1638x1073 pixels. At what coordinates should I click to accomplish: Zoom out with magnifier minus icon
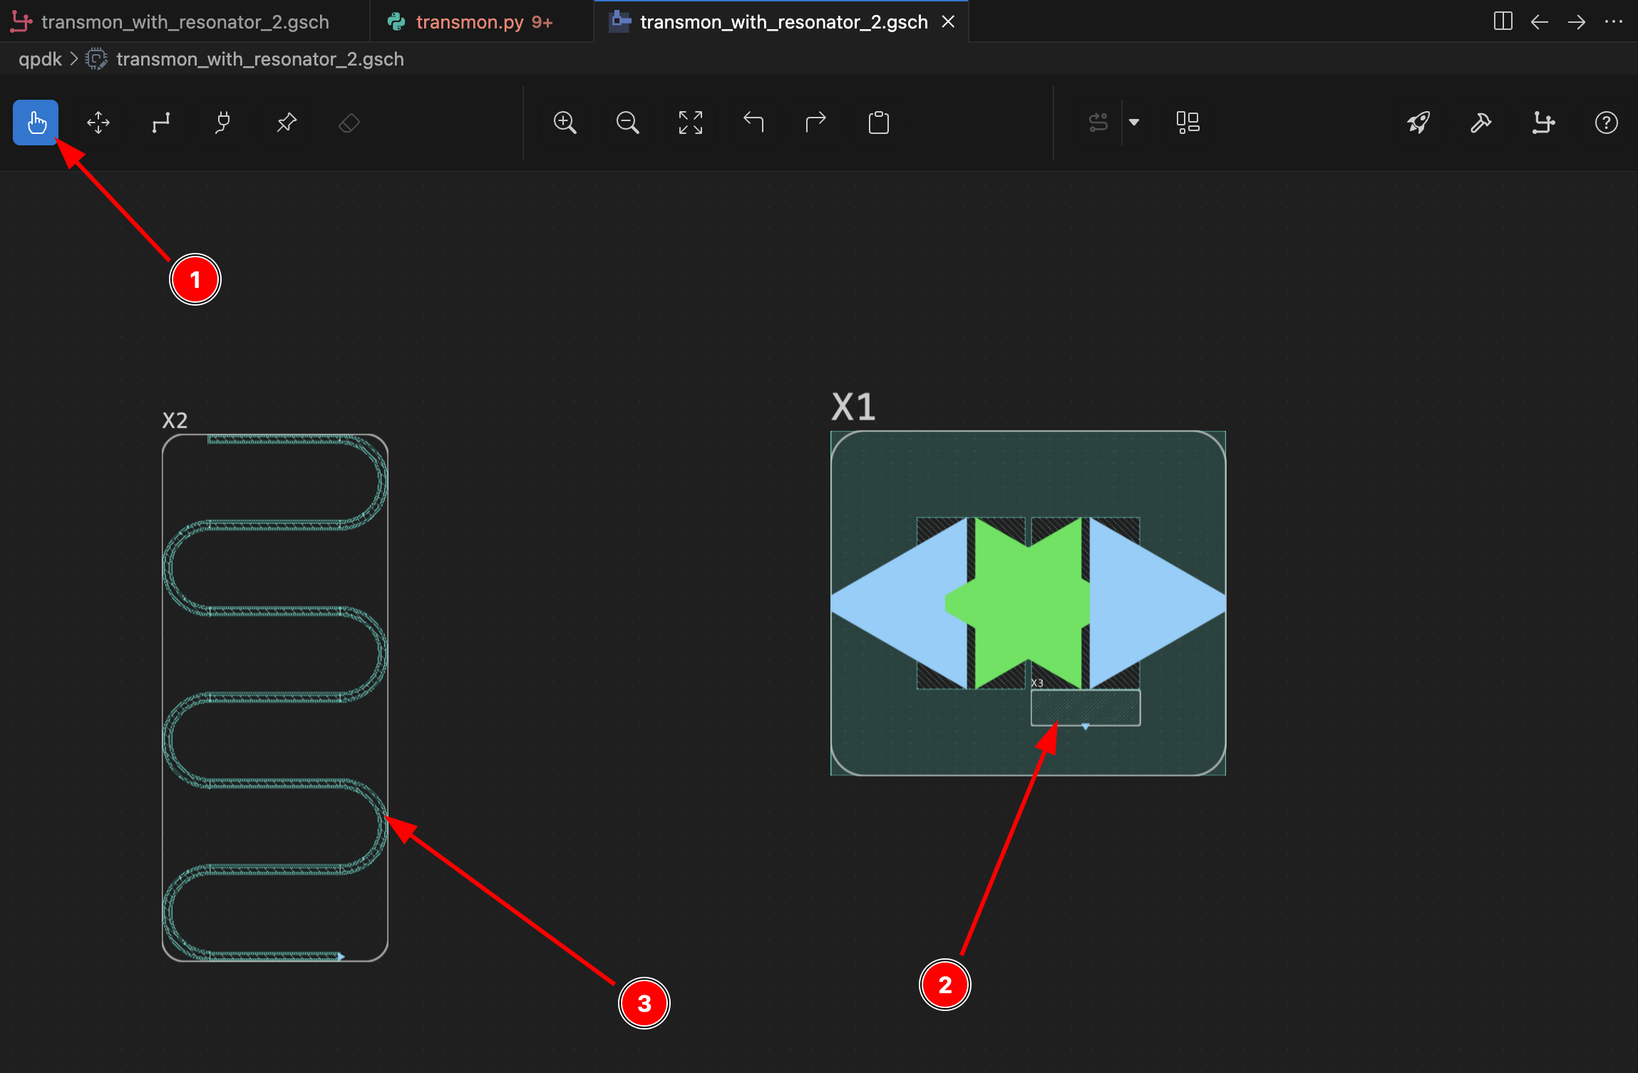628,123
